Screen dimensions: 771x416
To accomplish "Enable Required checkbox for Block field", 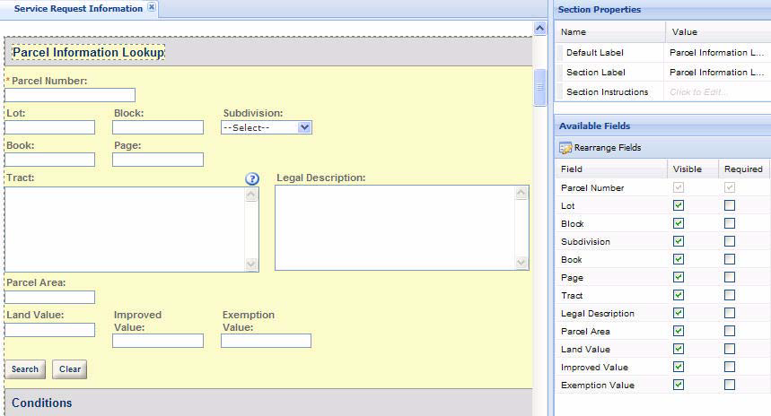I will coord(730,223).
